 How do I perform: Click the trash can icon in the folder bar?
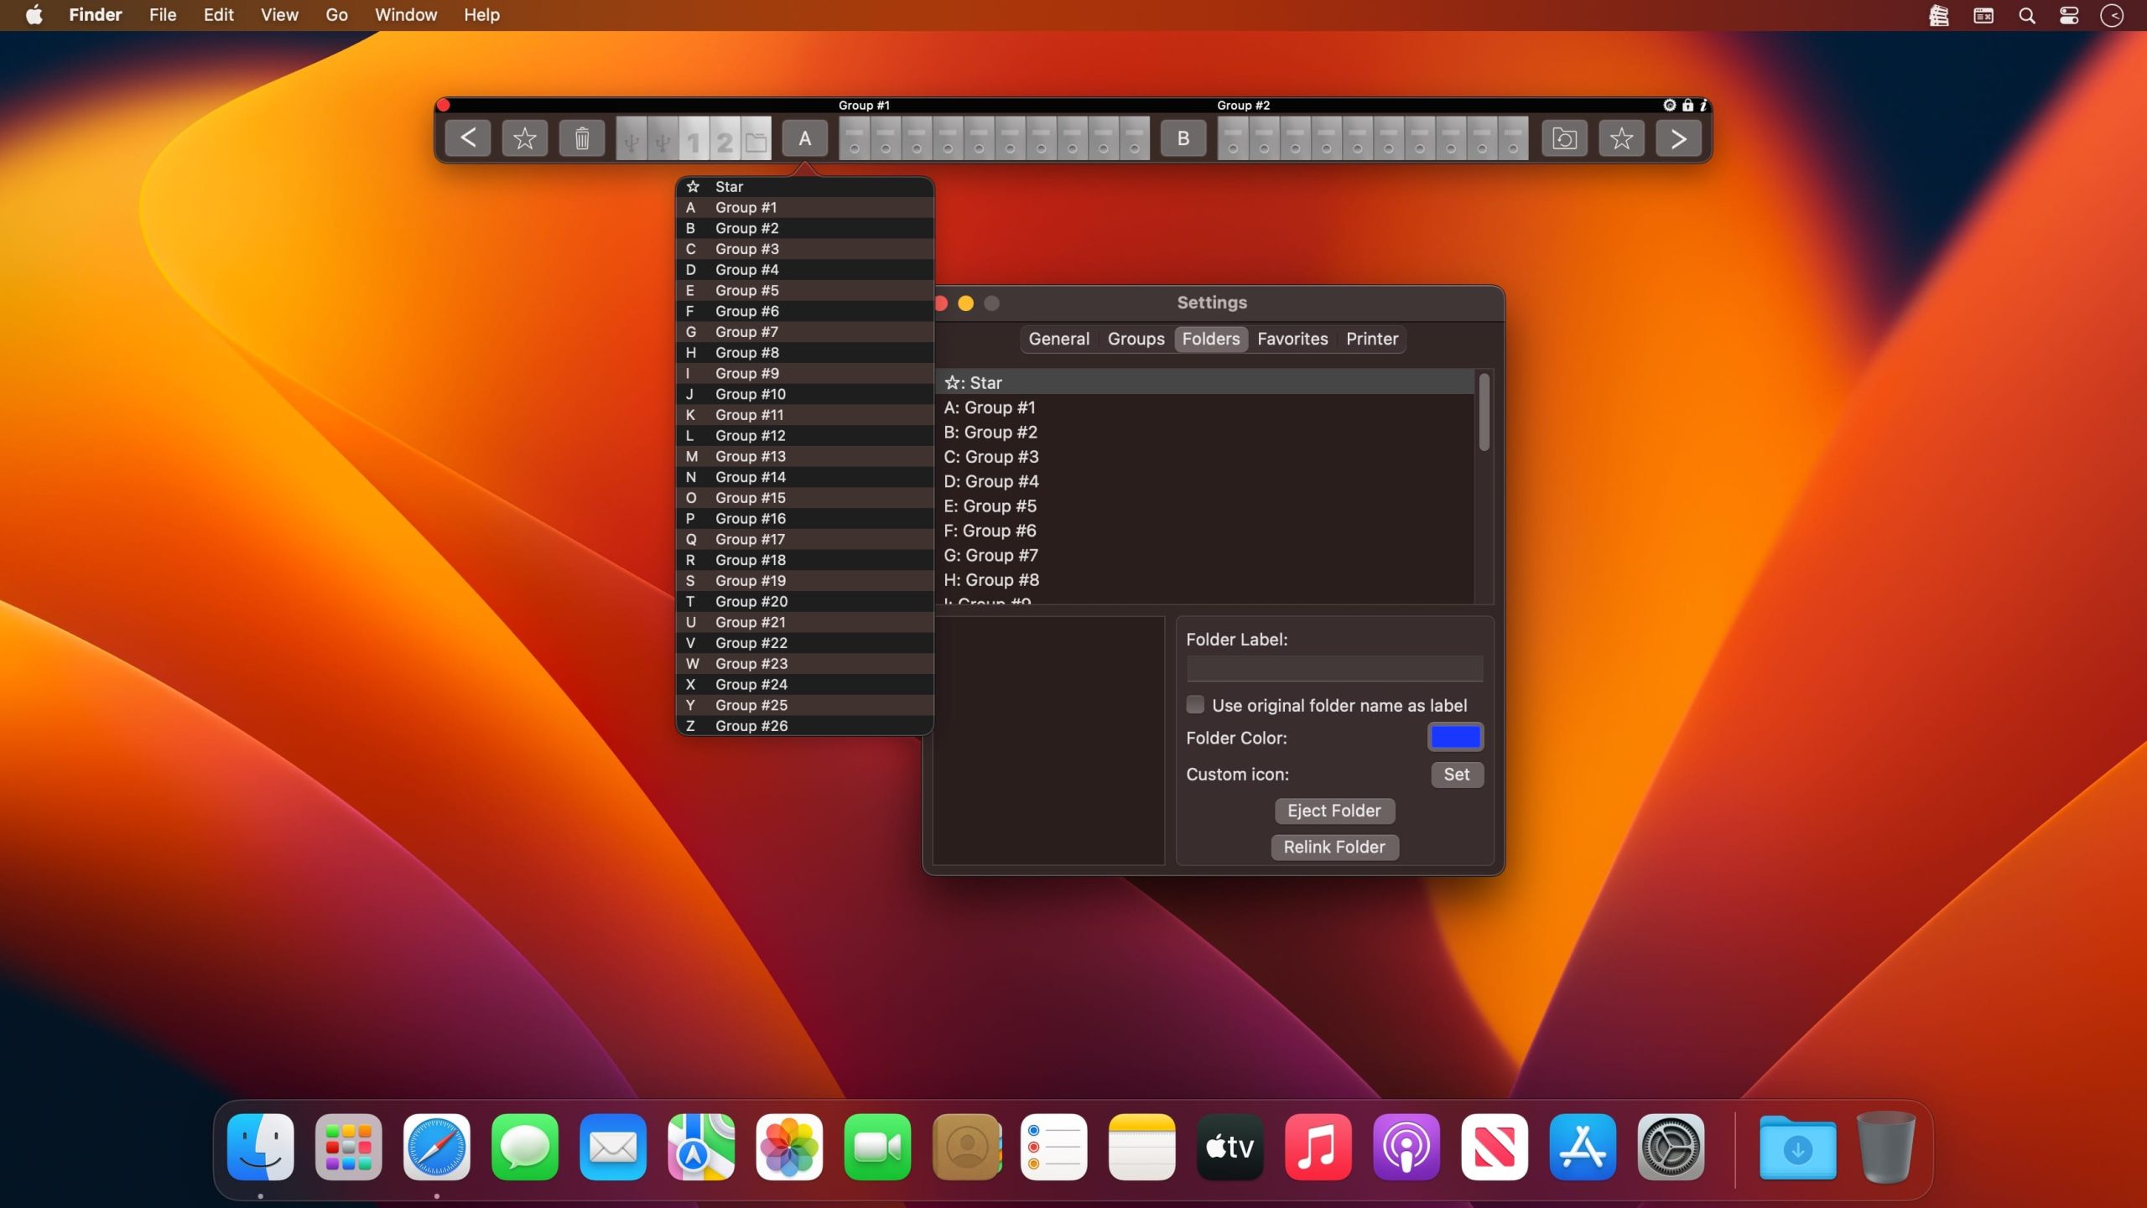click(581, 138)
